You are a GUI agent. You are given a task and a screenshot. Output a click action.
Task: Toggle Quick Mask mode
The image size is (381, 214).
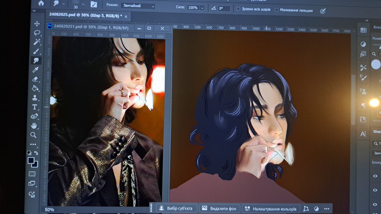click(32, 174)
